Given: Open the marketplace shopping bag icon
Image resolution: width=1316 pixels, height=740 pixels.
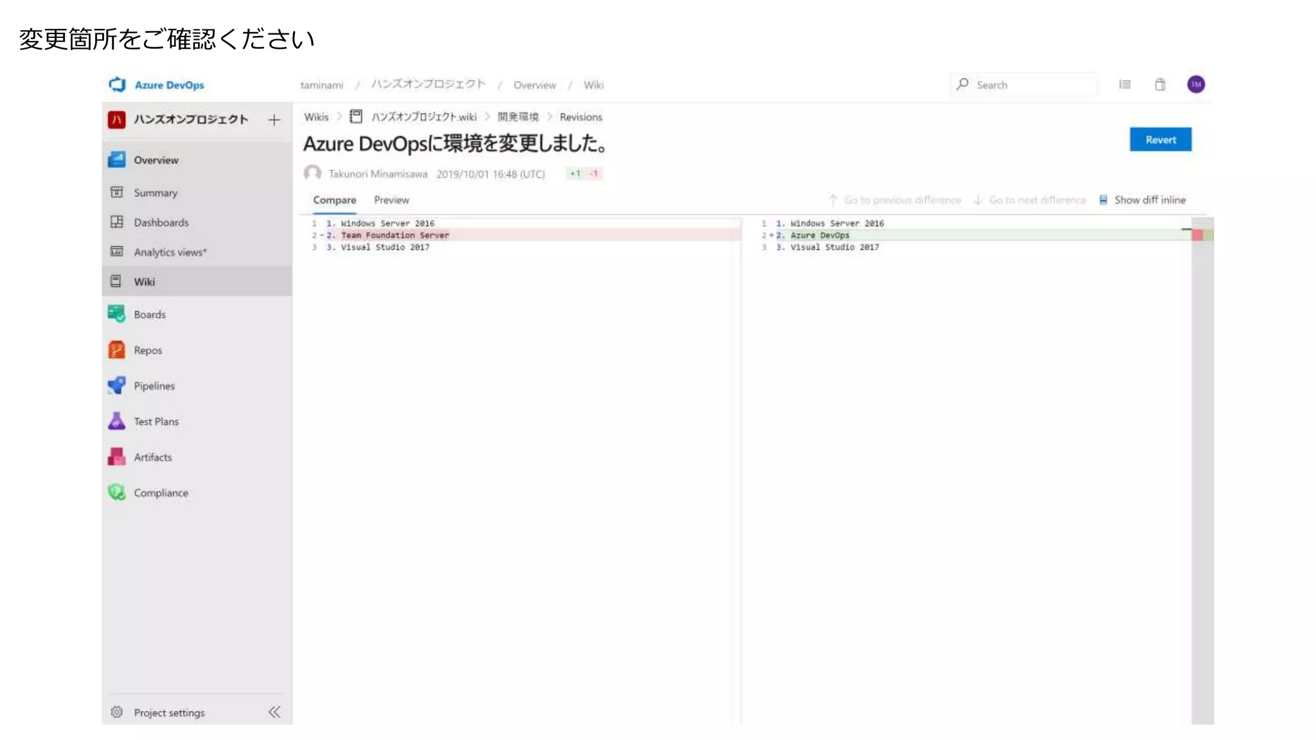Looking at the screenshot, I should (x=1160, y=84).
